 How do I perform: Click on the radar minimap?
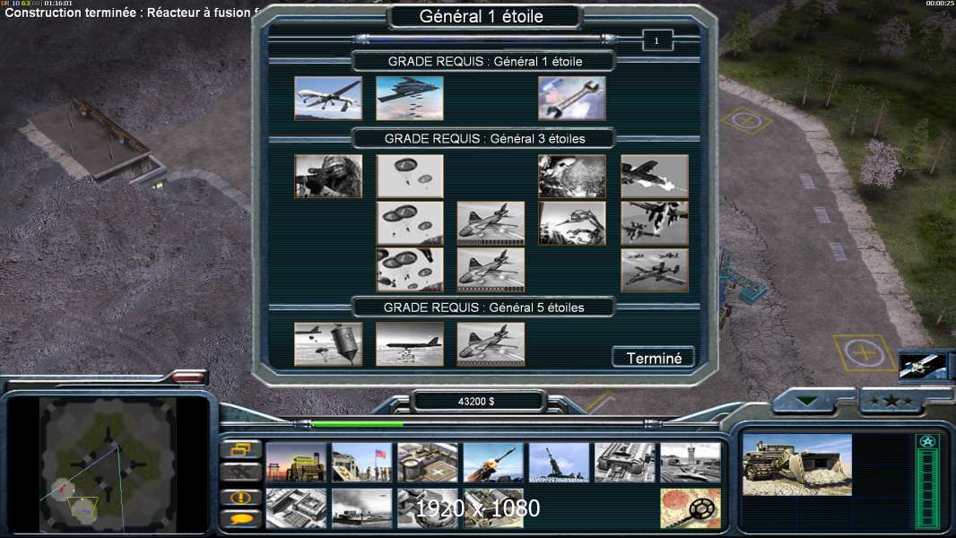coord(109,464)
